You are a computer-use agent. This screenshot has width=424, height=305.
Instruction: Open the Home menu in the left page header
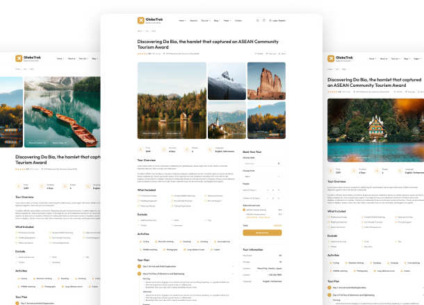click(60, 58)
